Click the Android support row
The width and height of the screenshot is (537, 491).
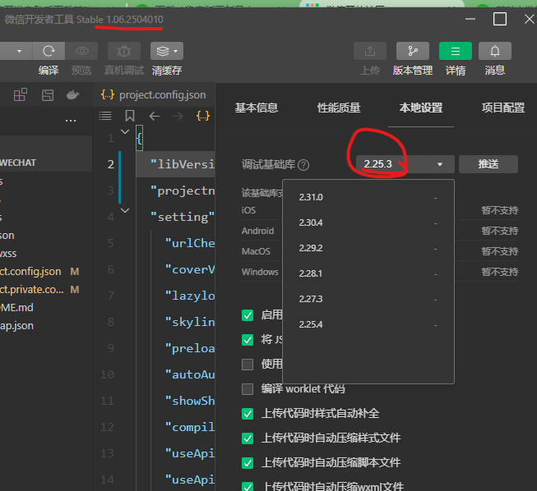point(380,231)
